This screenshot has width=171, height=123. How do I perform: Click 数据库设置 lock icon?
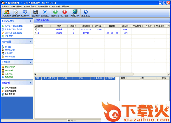click(x=3, y=57)
